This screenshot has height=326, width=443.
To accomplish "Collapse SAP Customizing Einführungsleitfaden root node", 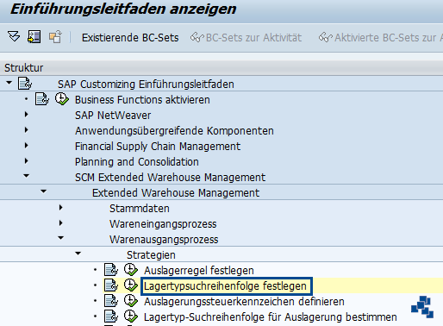I will [x=9, y=83].
